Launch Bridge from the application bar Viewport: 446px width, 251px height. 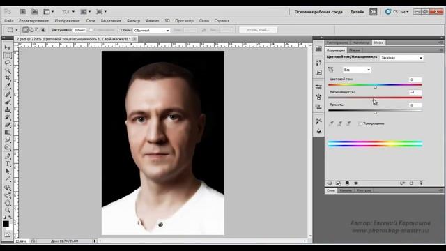[23, 12]
